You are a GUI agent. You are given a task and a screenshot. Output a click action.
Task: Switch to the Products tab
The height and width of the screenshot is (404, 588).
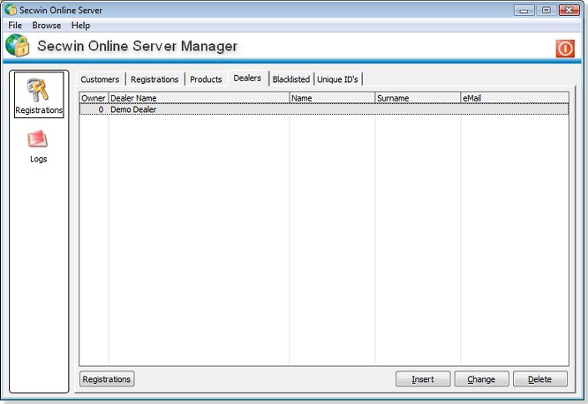point(206,79)
